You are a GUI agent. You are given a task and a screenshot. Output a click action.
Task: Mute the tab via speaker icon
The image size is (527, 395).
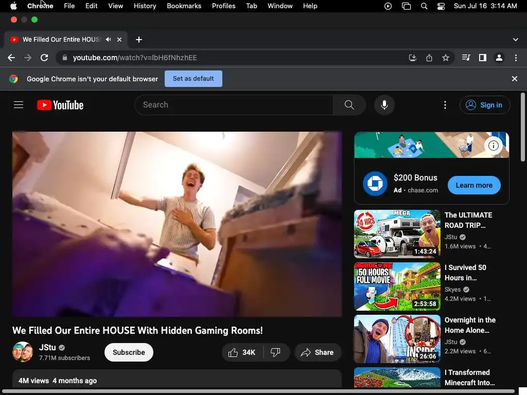pos(108,39)
